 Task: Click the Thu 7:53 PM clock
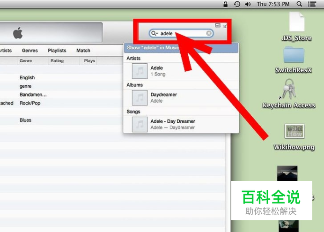coord(273,4)
